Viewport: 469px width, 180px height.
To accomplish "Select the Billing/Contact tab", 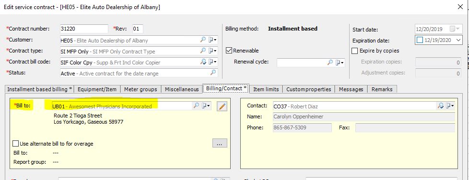I will 226,88.
